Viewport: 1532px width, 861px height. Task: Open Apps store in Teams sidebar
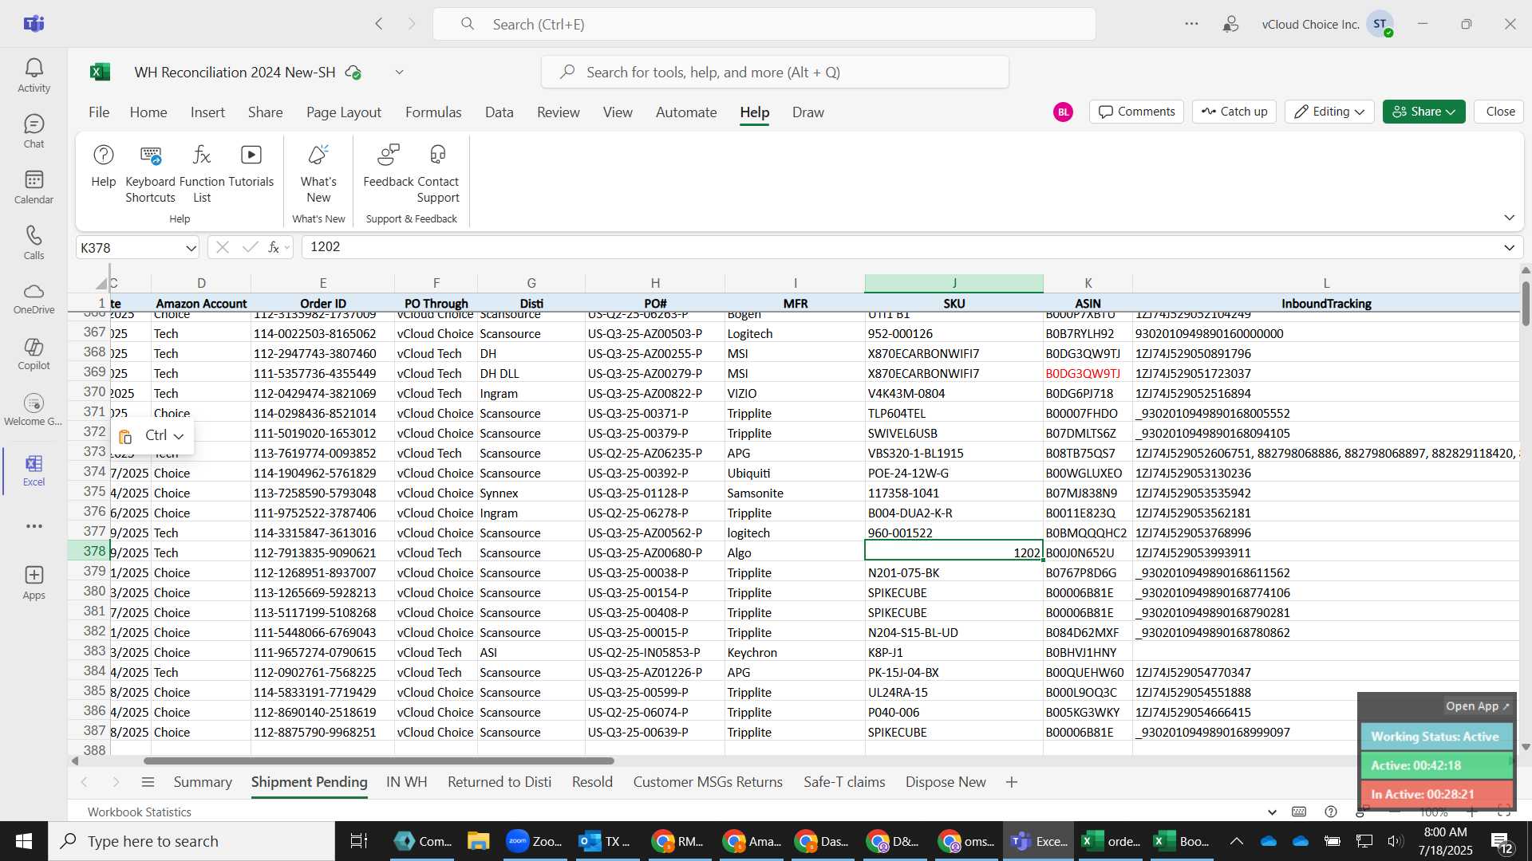(x=34, y=583)
